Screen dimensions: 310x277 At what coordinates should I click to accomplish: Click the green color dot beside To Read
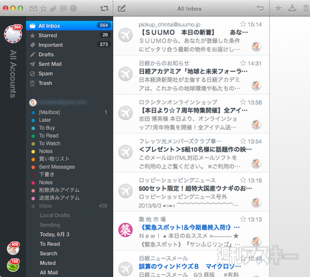(x=33, y=136)
